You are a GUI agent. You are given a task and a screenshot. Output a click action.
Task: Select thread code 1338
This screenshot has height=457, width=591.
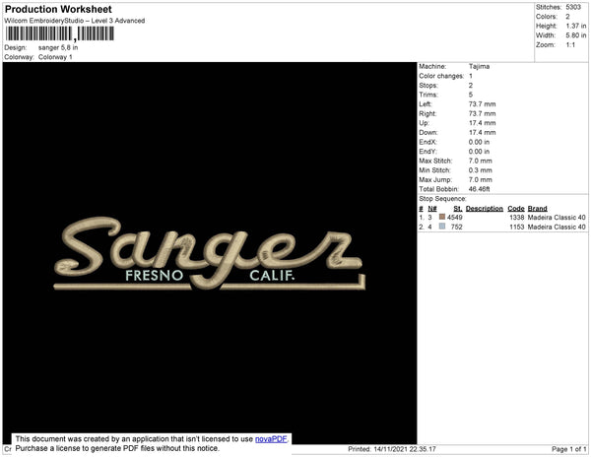pos(517,218)
